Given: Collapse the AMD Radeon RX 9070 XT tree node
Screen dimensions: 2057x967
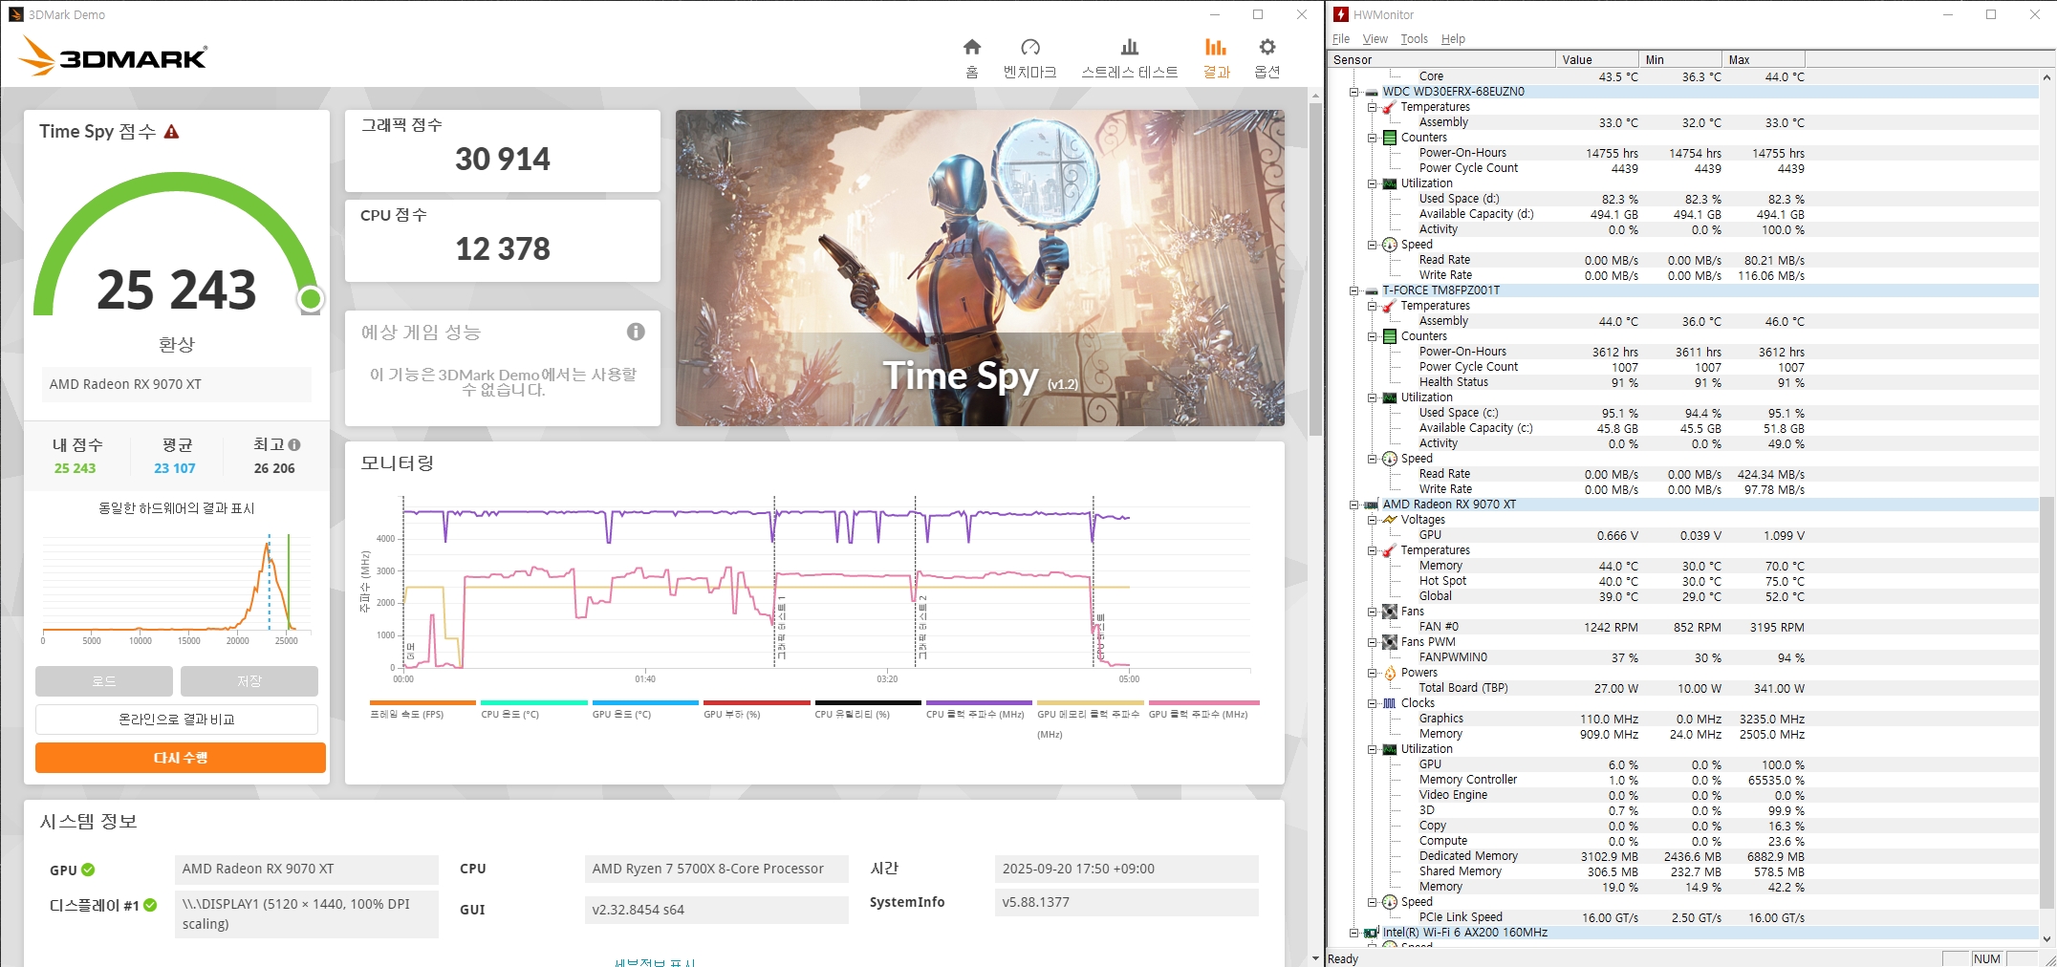Looking at the screenshot, I should coord(1353,505).
